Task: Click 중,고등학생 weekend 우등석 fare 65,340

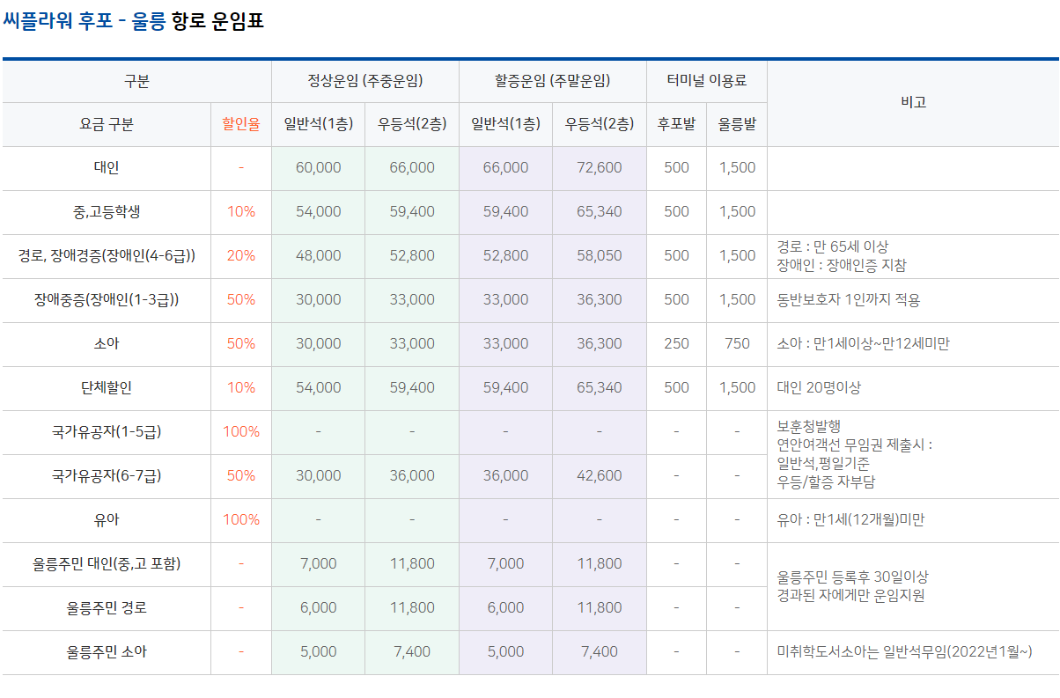Action: click(x=600, y=212)
